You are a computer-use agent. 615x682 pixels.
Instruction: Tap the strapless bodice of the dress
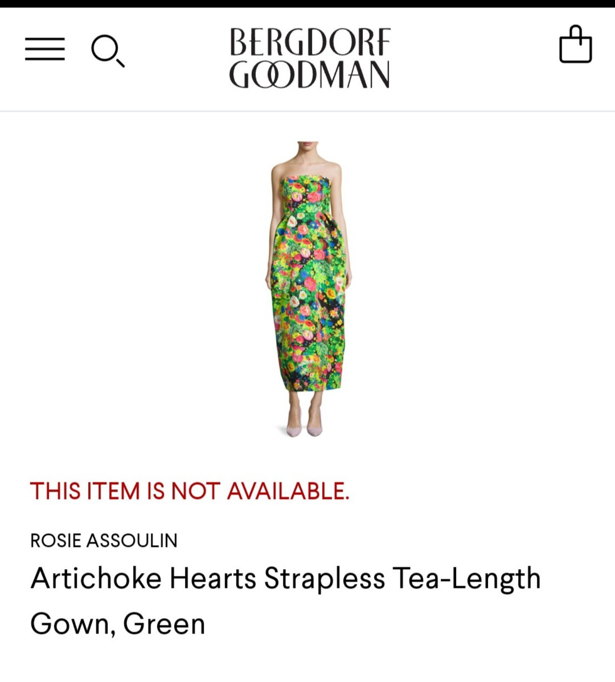coord(305,192)
